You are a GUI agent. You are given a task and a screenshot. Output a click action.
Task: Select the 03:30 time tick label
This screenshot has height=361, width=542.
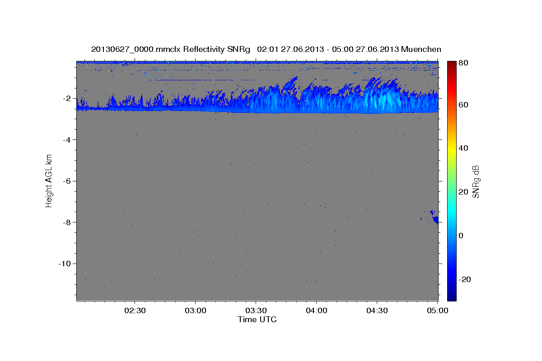click(256, 310)
